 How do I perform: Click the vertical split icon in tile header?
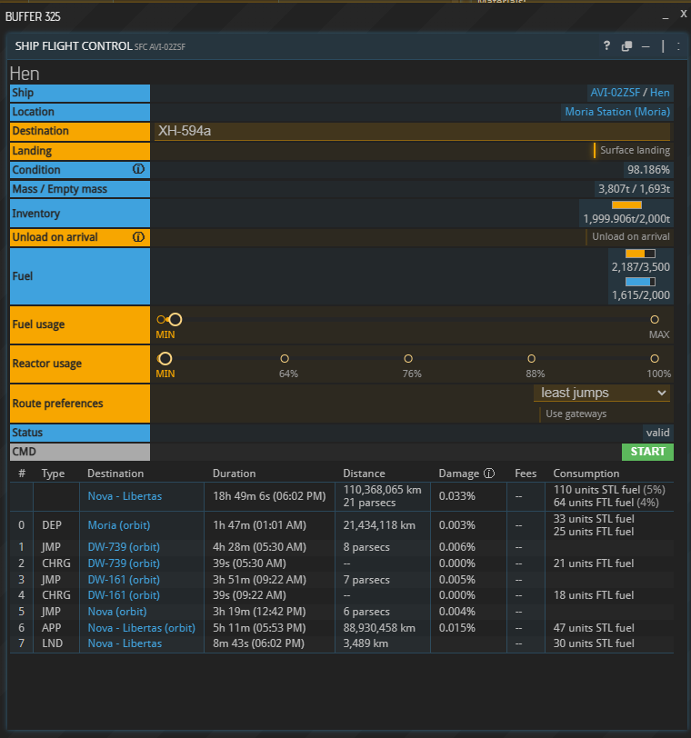[x=663, y=46]
